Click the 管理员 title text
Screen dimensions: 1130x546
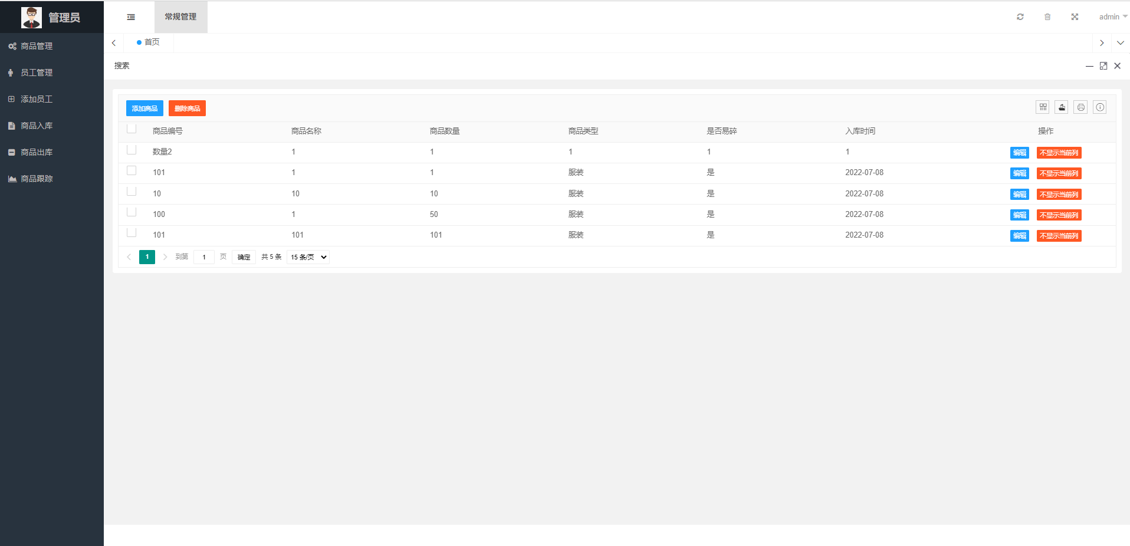64,18
